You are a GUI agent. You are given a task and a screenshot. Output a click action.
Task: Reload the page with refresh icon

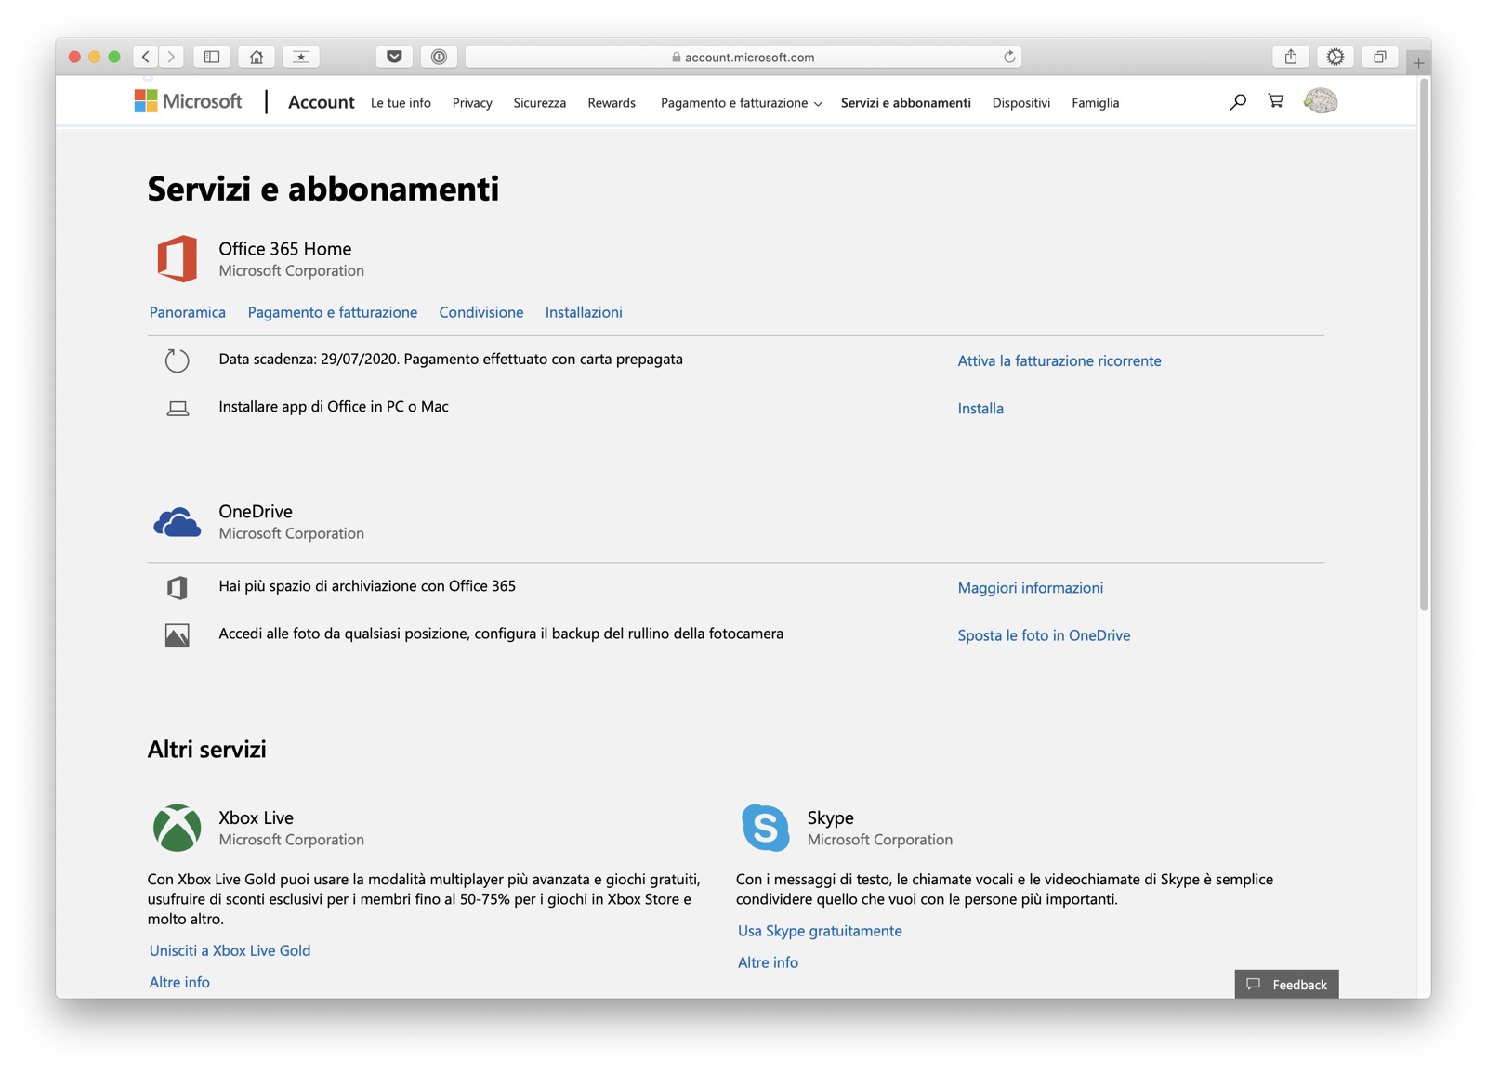click(x=1009, y=57)
